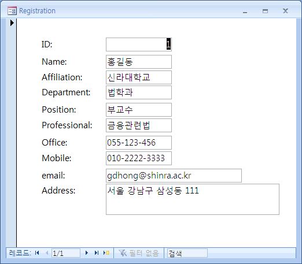Click the Name: label
The image size is (302, 264).
(x=54, y=62)
